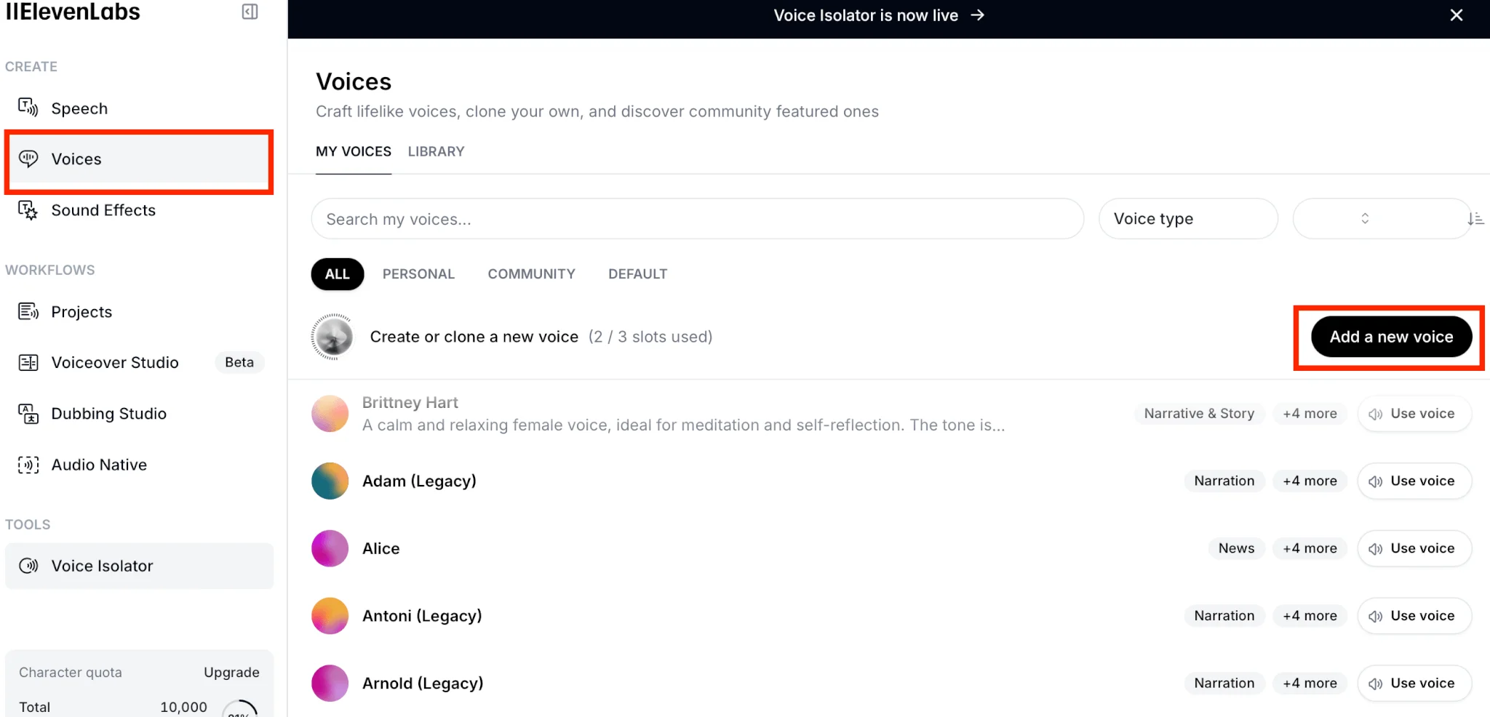1490x717 pixels.
Task: Select the ALL voices filter pill
Action: 337,274
